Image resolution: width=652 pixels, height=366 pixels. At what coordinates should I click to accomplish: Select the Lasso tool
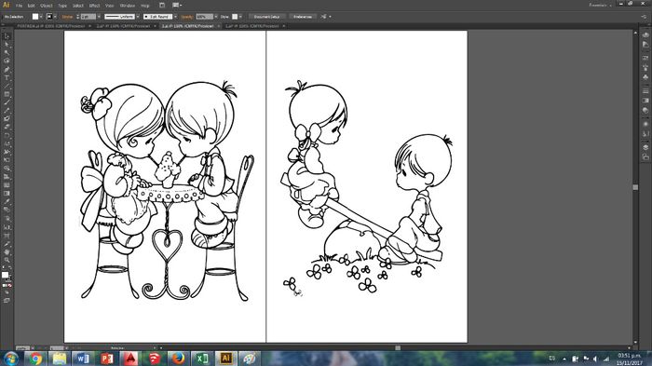pyautogui.click(x=7, y=61)
